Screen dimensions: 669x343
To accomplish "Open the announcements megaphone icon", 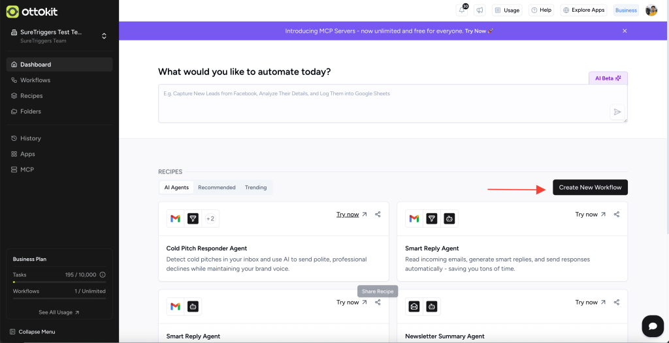I will point(480,10).
